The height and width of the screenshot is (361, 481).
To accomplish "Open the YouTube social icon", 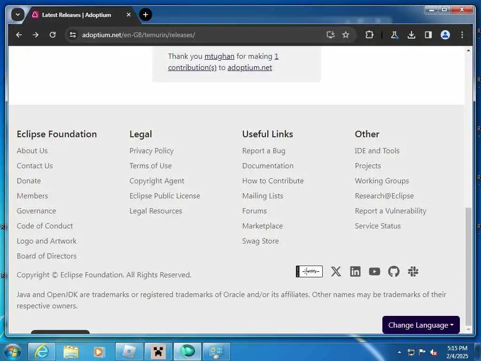I will click(374, 271).
